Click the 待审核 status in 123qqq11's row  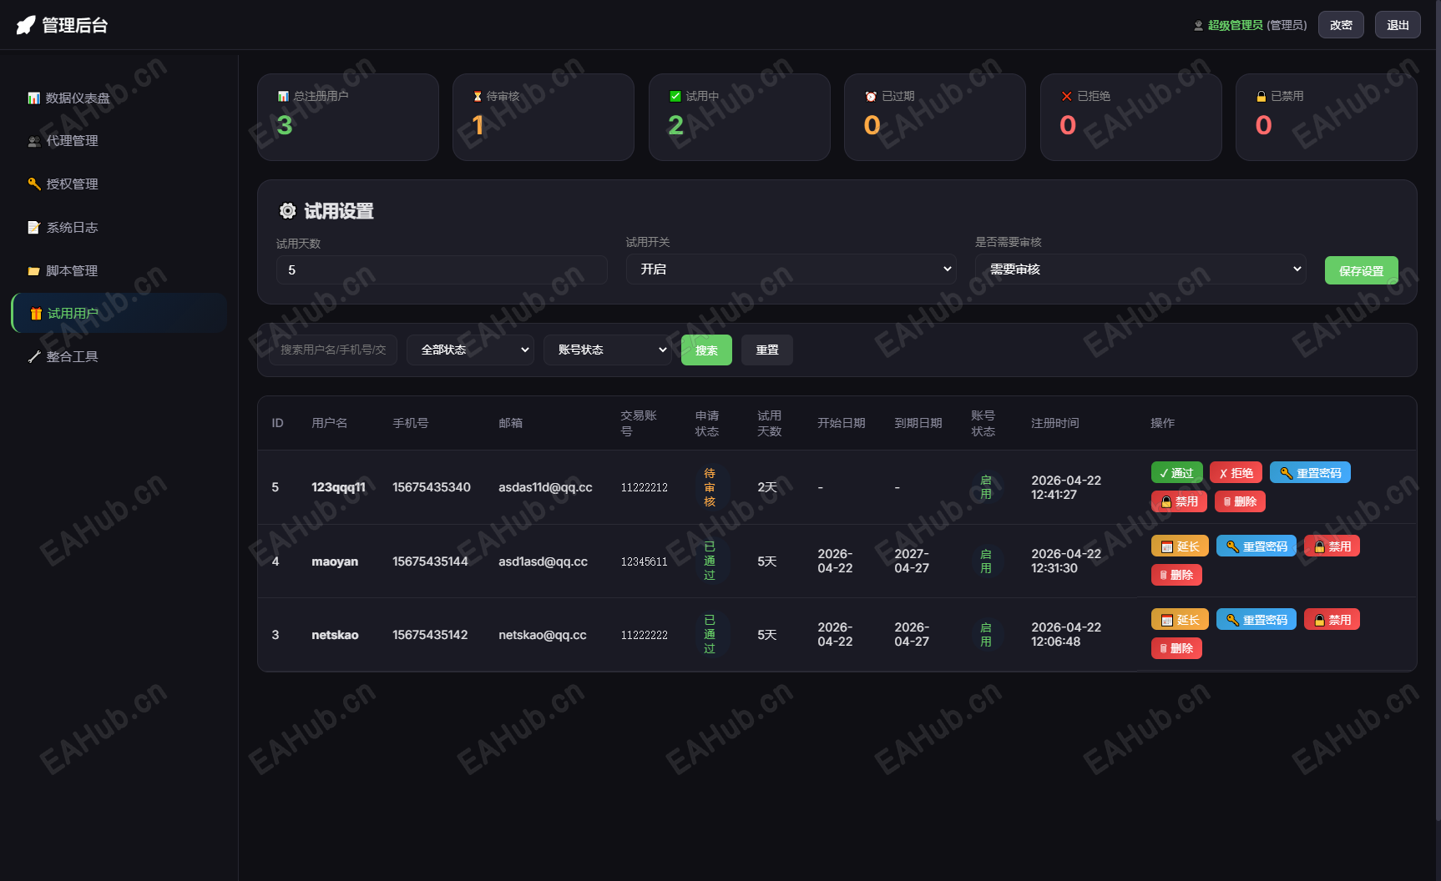(x=710, y=487)
